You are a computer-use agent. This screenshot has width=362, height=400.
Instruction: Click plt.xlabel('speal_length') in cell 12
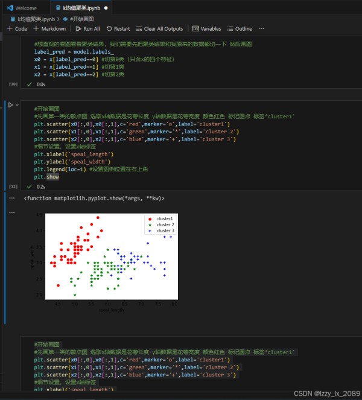tap(74, 154)
